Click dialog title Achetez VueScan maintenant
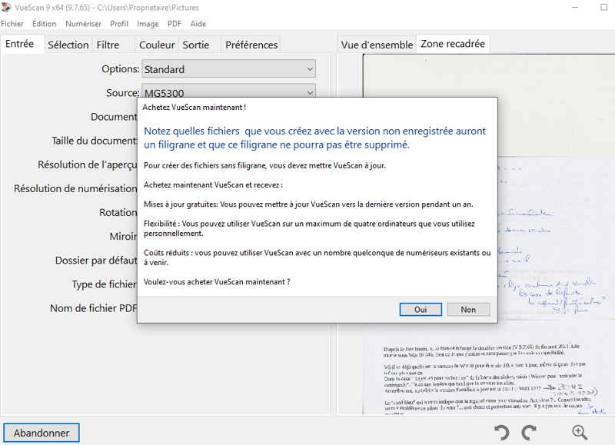The image size is (615, 445). (x=194, y=107)
